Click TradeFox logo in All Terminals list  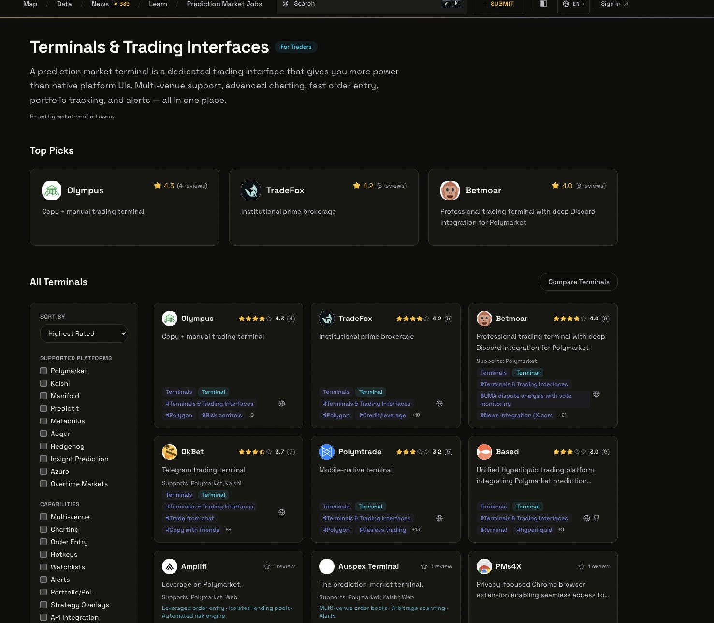(x=327, y=319)
